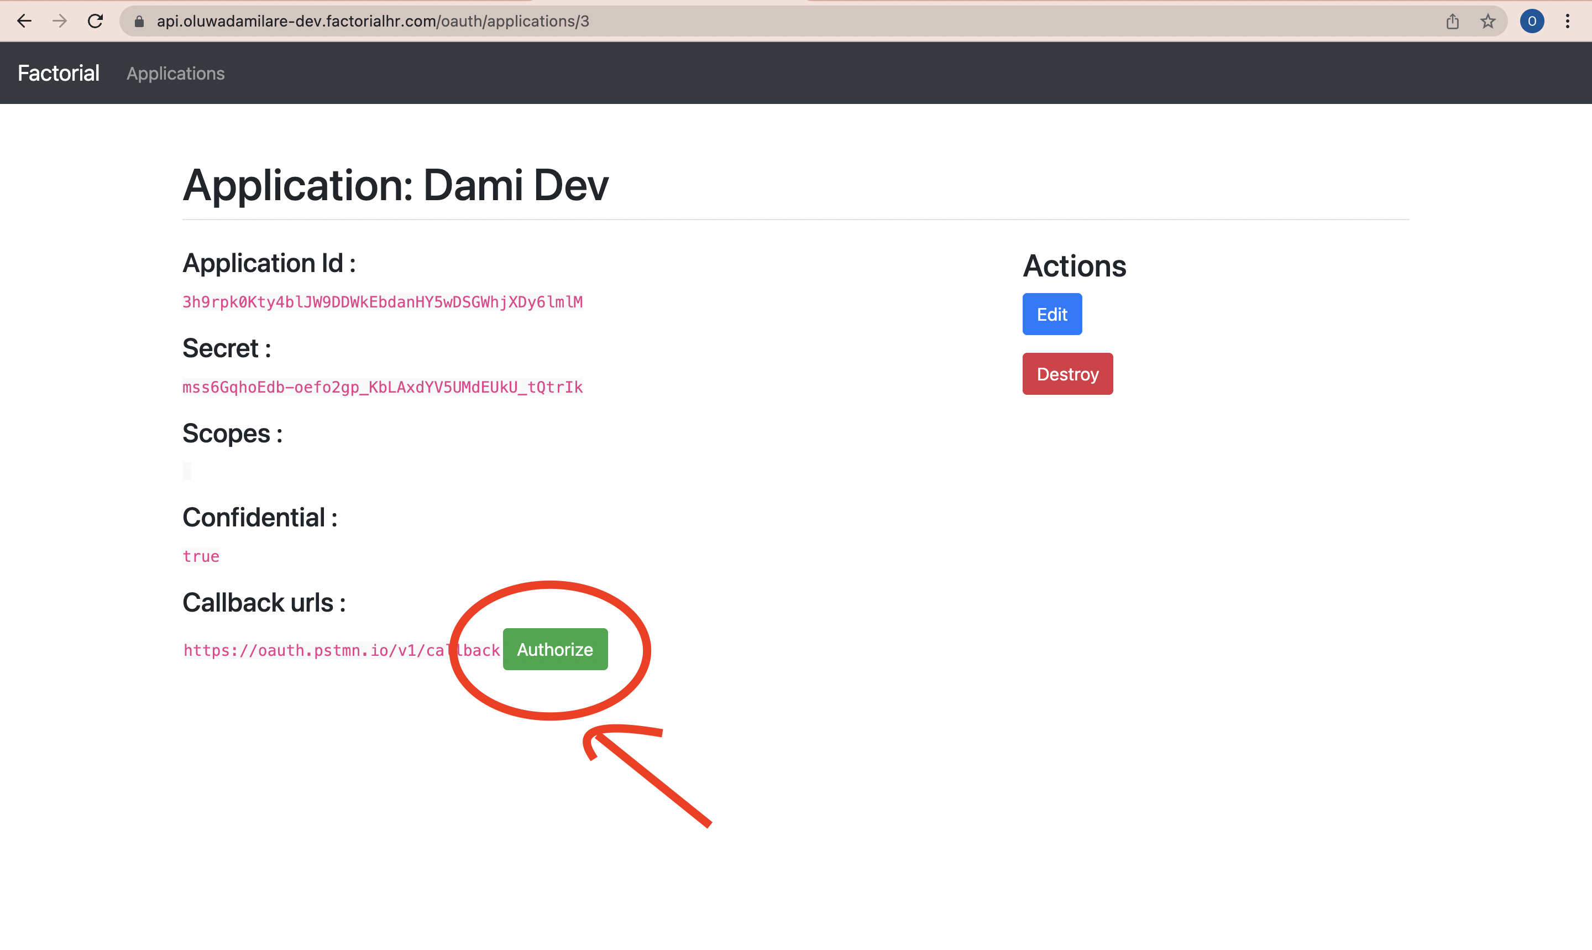Click the Factorial brand link
This screenshot has height=950, width=1592.
tap(58, 73)
